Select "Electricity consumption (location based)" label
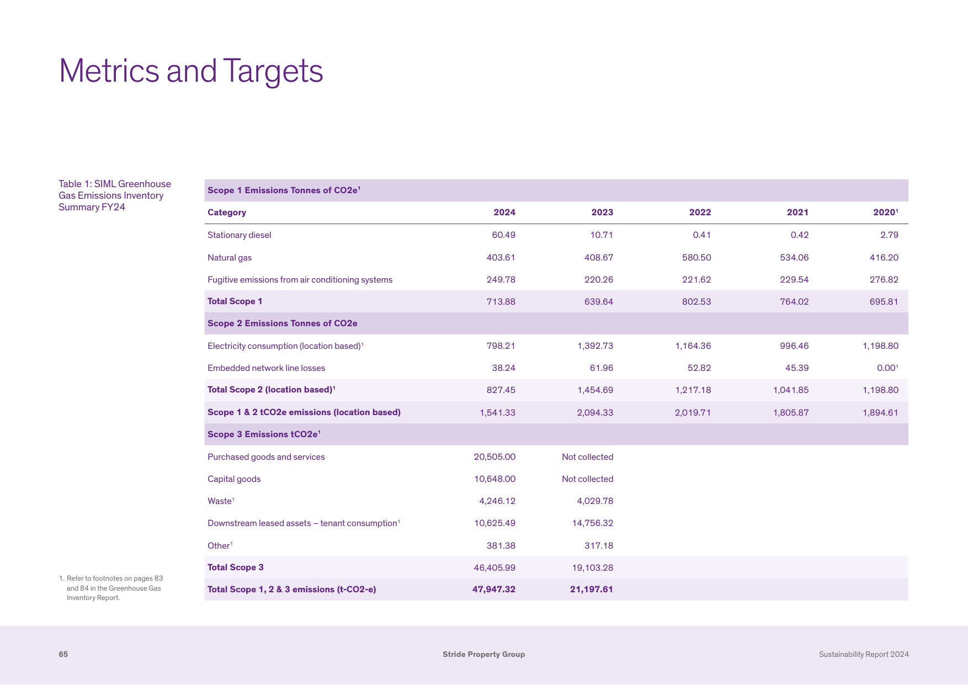968x685 pixels. [285, 346]
